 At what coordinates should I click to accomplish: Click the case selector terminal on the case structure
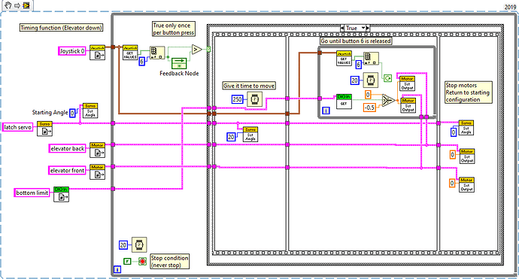tap(208, 50)
